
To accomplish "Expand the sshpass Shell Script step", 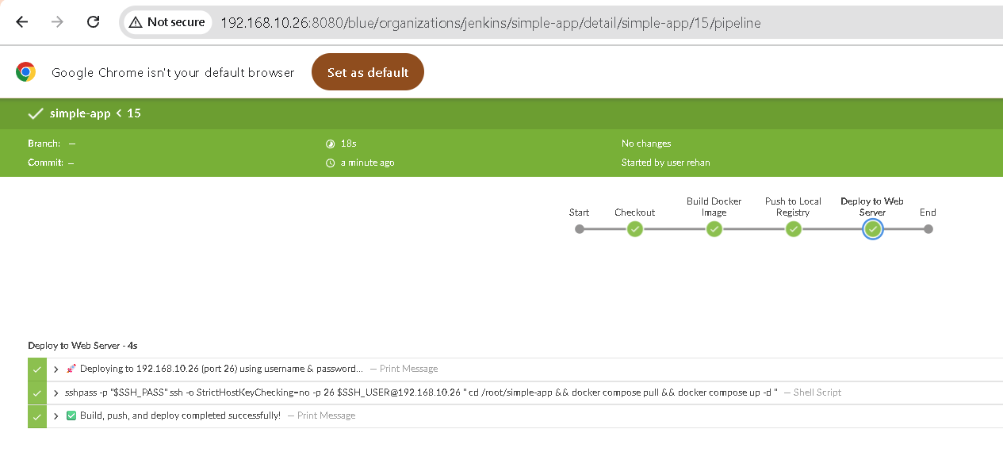I will click(x=56, y=393).
